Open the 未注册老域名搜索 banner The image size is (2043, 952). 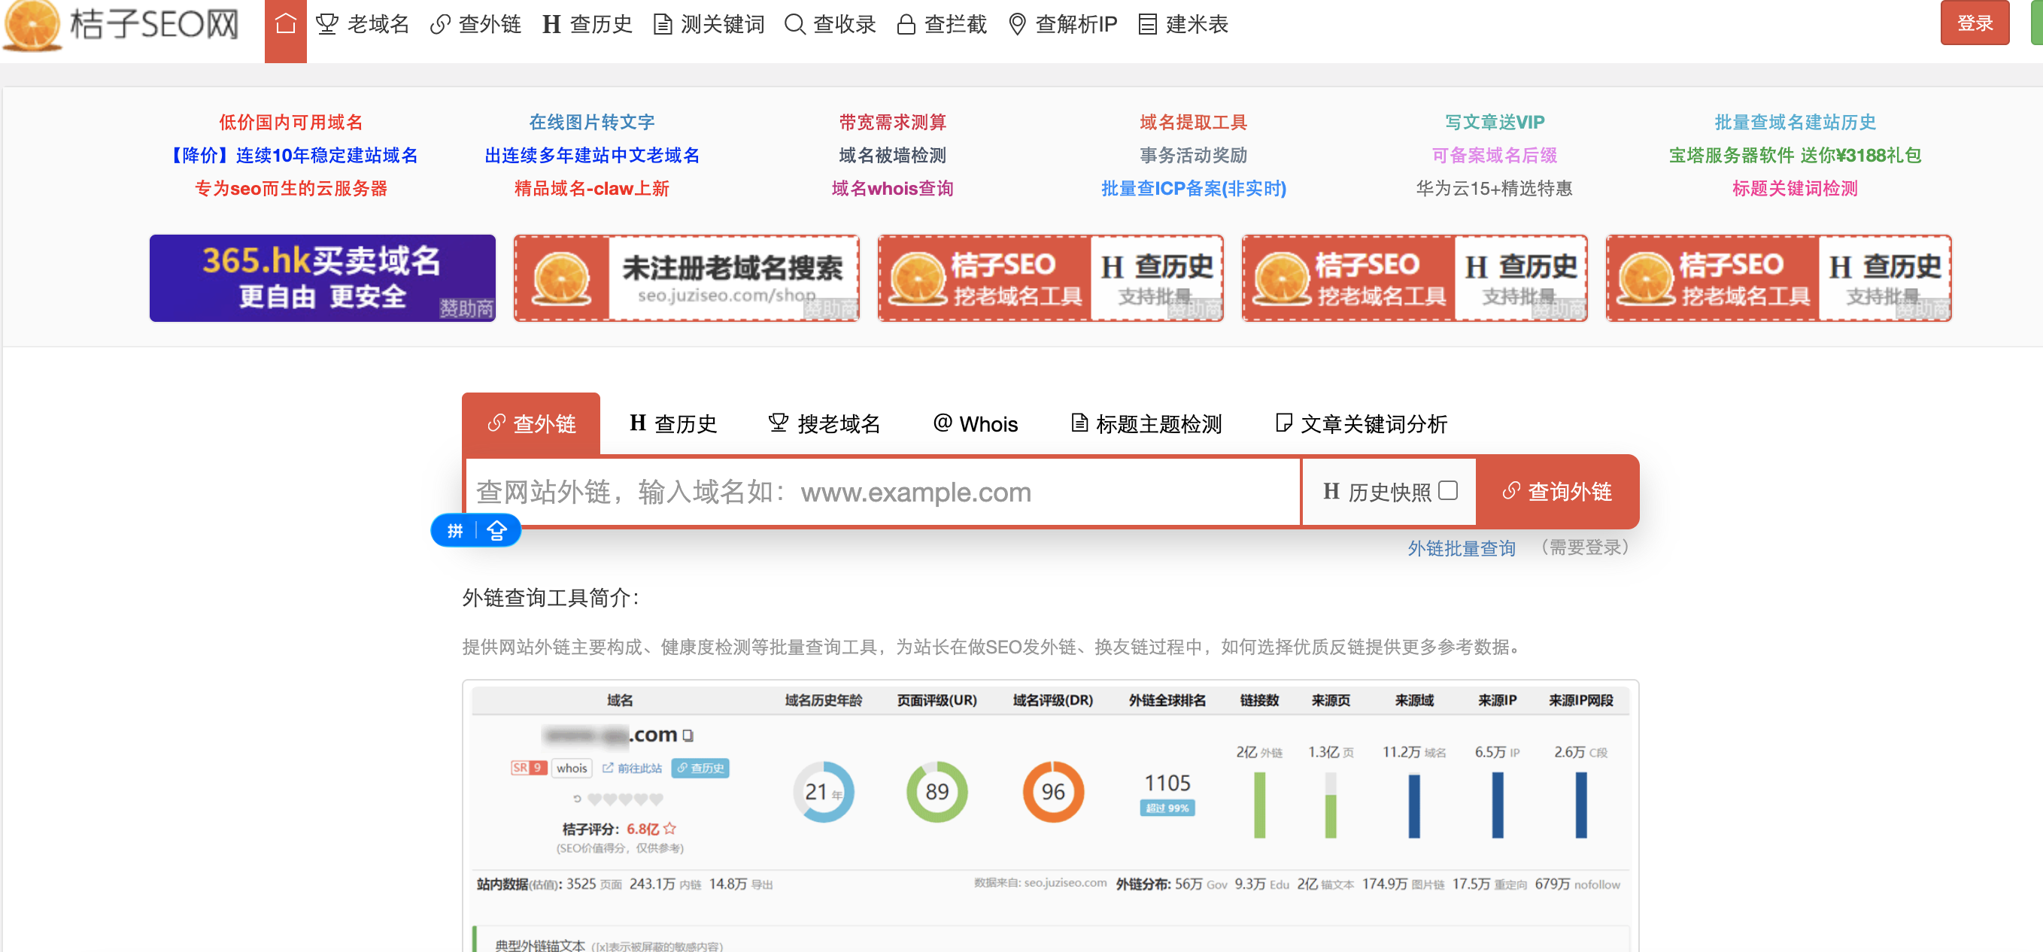coord(686,278)
